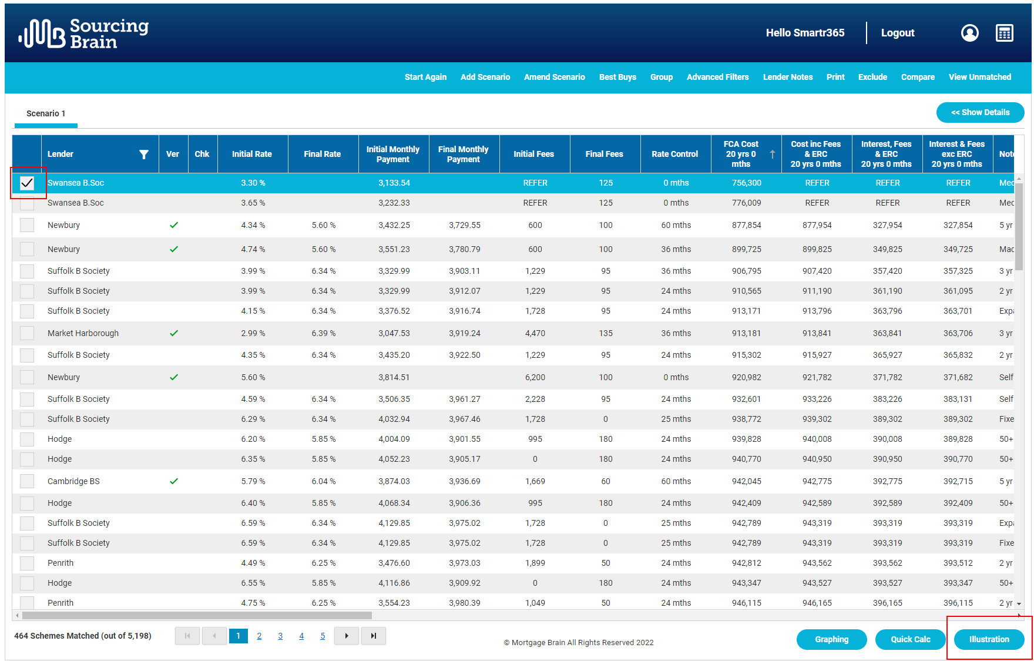
Task: Go to previous page of results
Action: coord(214,636)
